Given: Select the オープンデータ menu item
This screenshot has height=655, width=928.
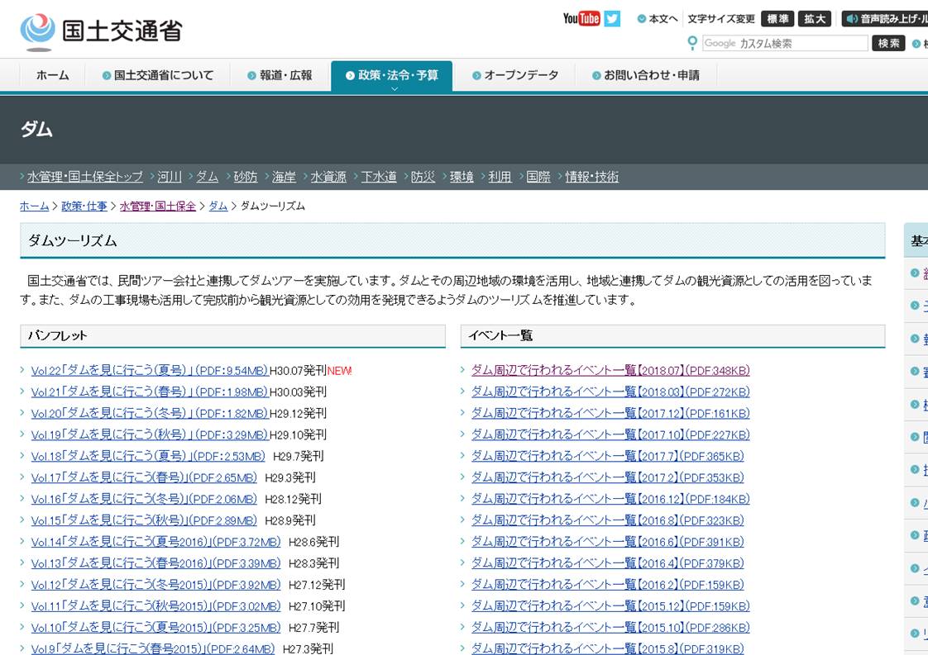Looking at the screenshot, I should [515, 75].
